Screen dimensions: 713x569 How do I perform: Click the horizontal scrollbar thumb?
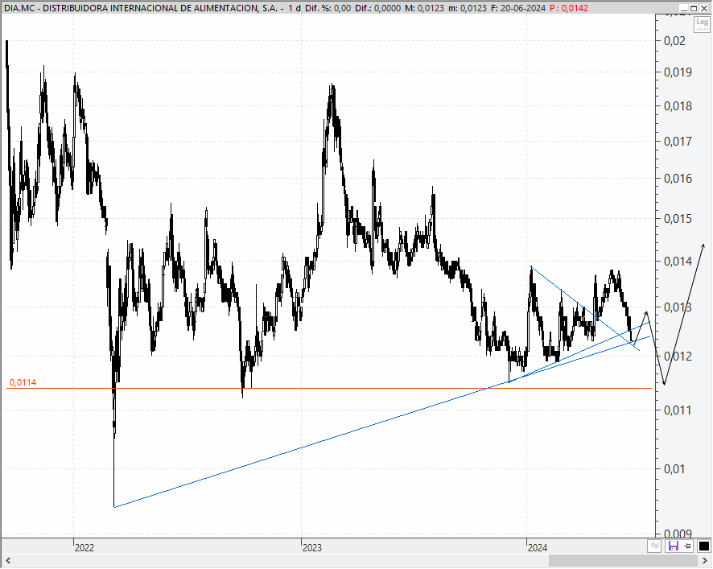pos(624,561)
